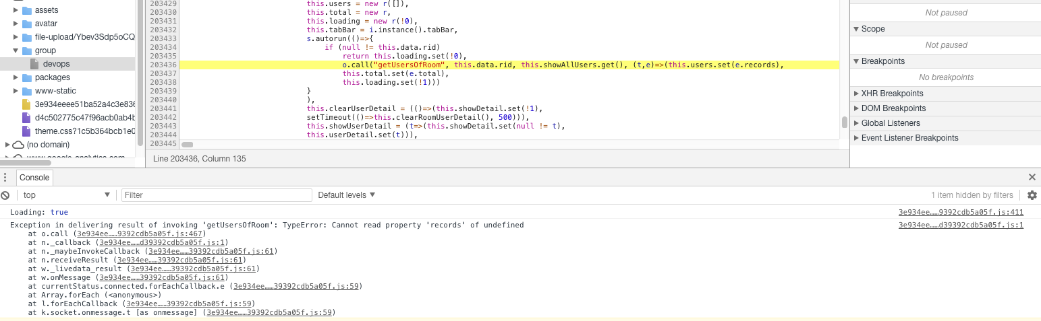The width and height of the screenshot is (1041, 321).
Task: Select the devops file icon
Action: [x=34, y=64]
